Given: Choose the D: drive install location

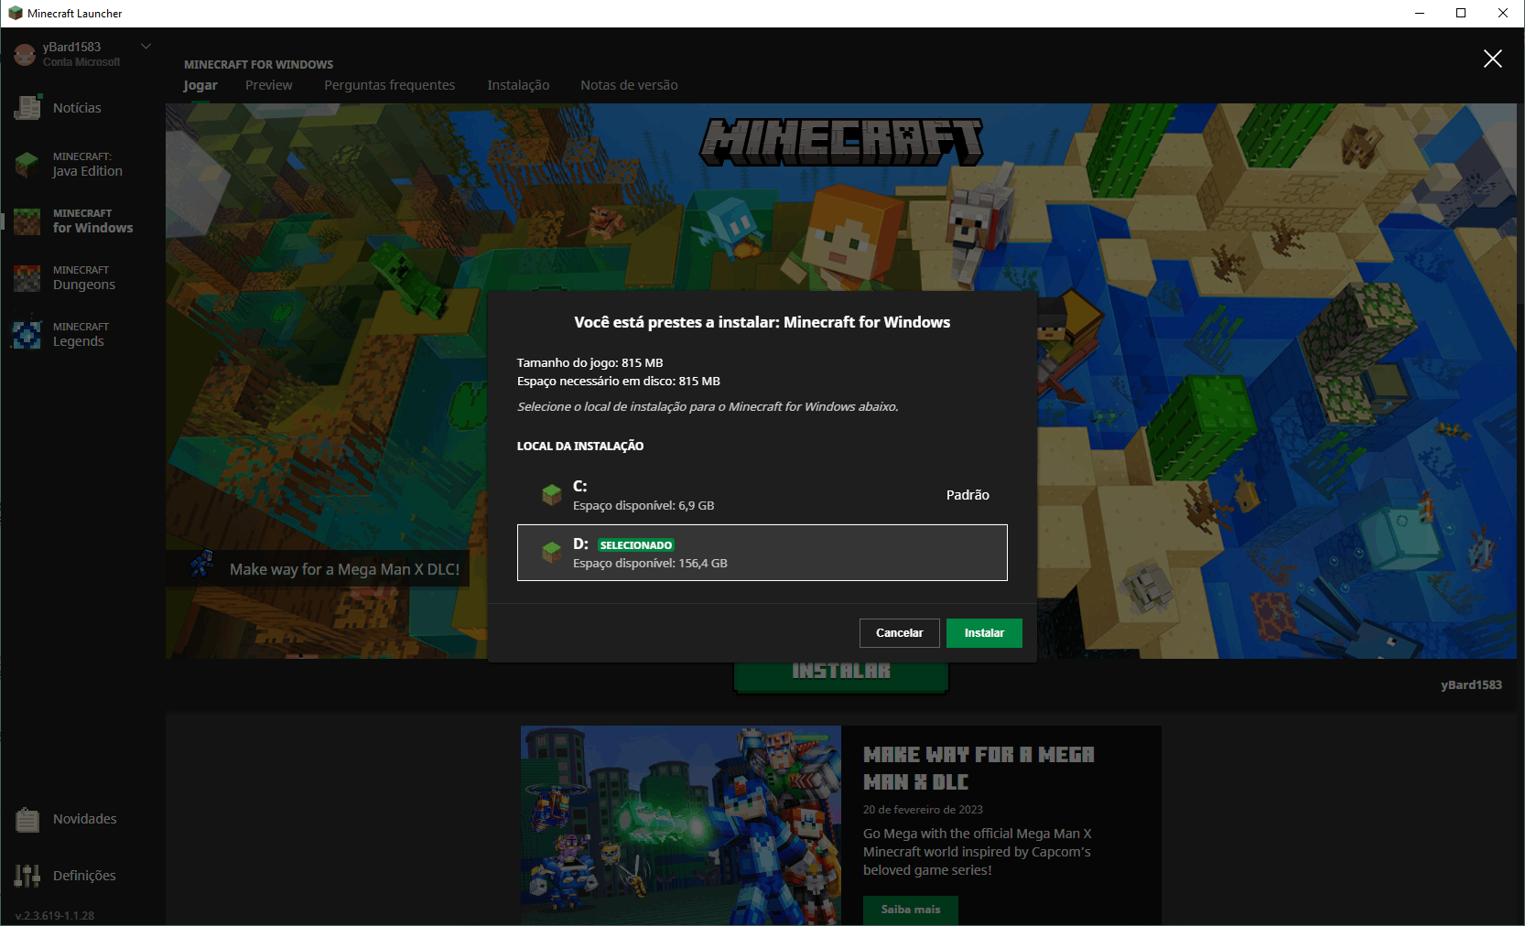Looking at the screenshot, I should tap(762, 553).
